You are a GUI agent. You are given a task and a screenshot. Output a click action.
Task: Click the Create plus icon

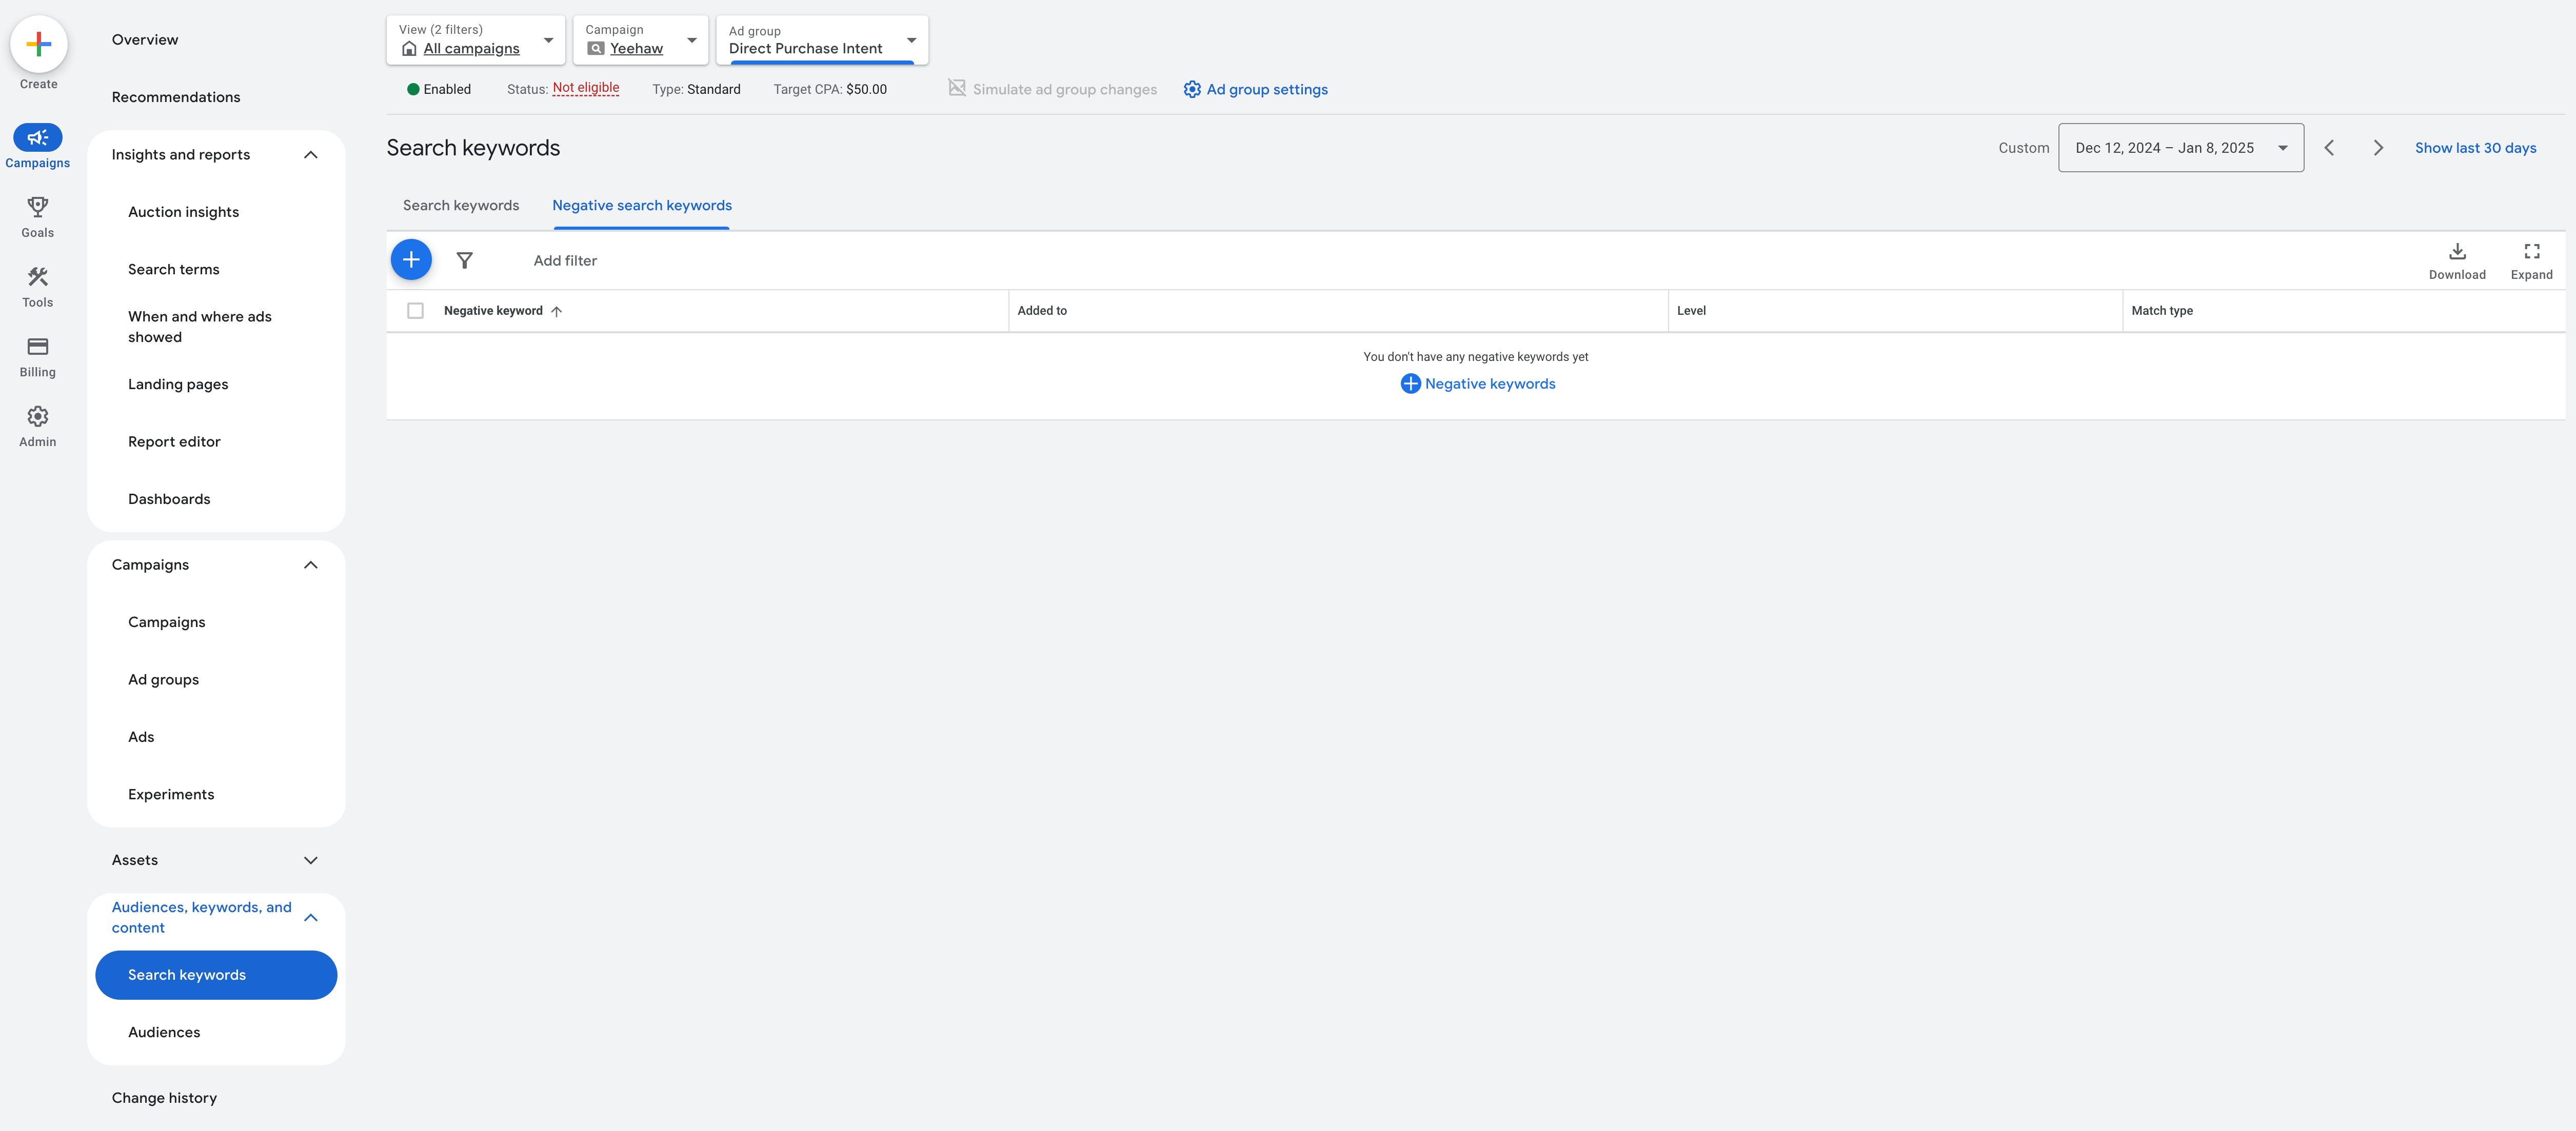coord(38,44)
